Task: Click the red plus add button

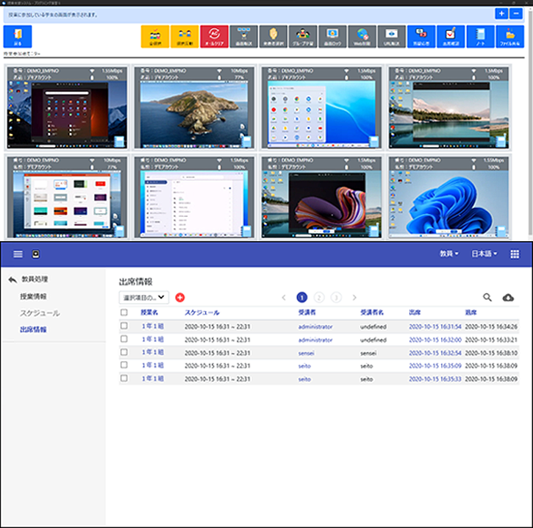Action: click(180, 297)
